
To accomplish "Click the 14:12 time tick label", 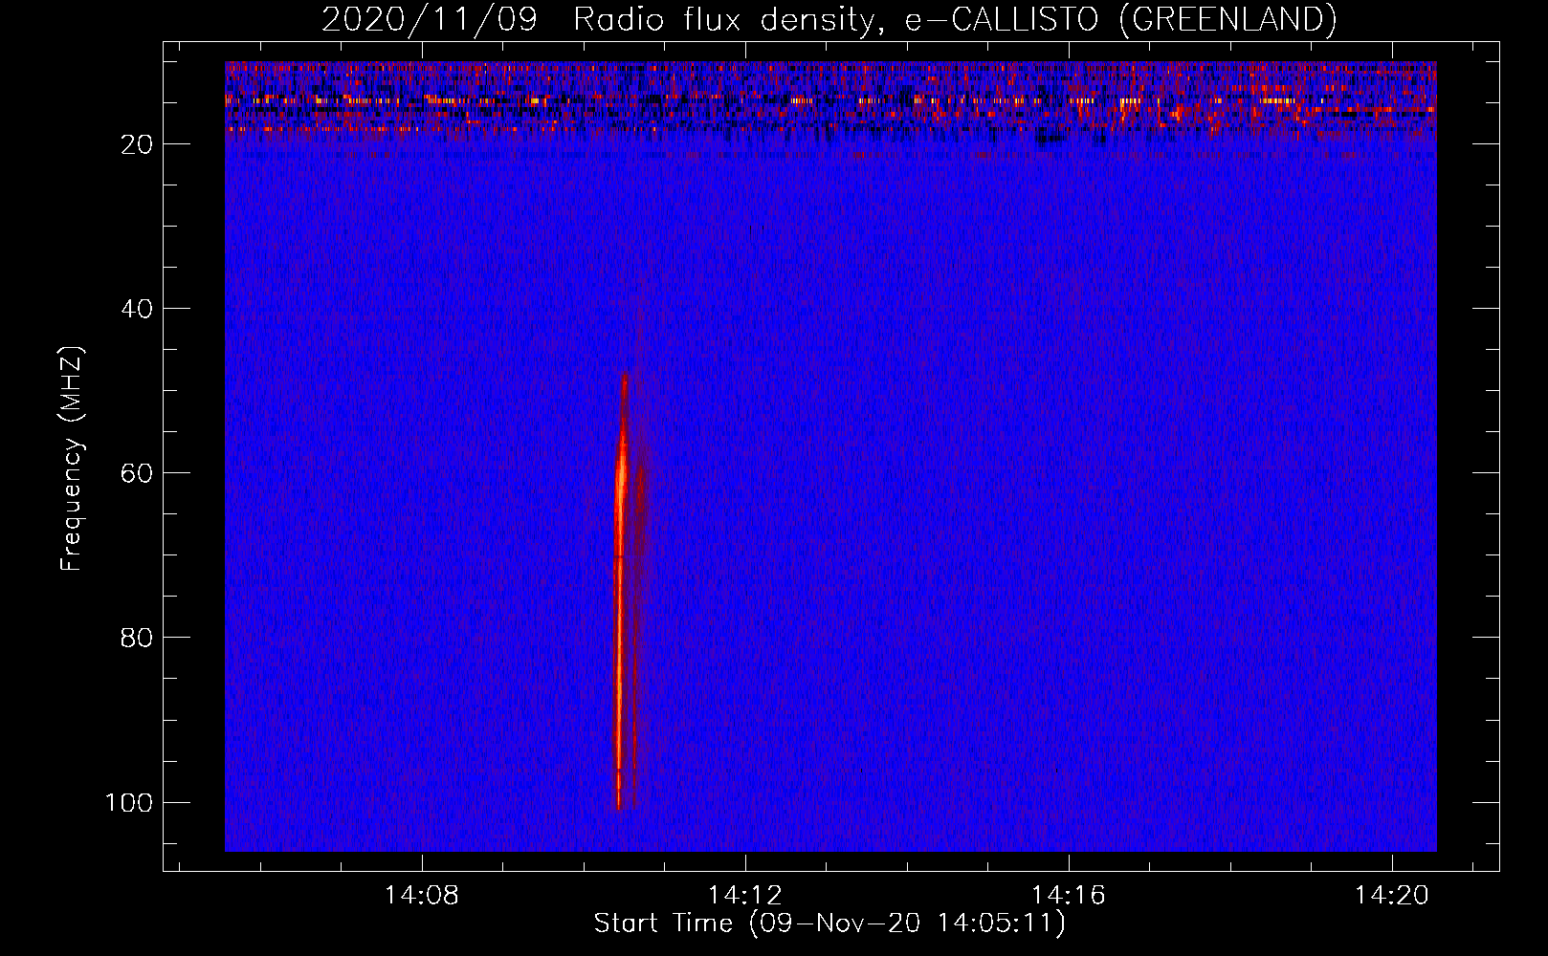I will click(x=744, y=896).
